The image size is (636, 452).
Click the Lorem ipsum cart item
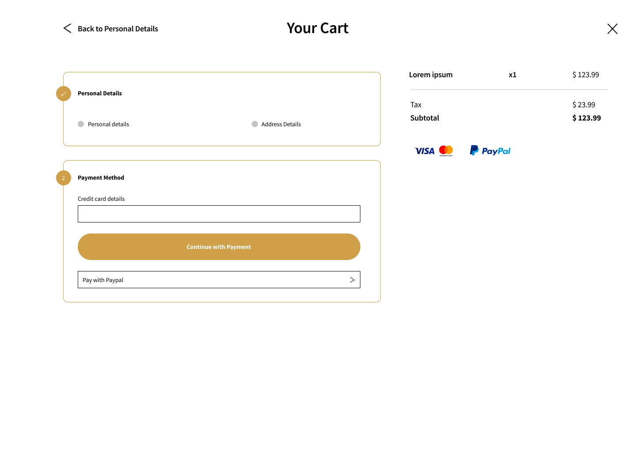[431, 75]
